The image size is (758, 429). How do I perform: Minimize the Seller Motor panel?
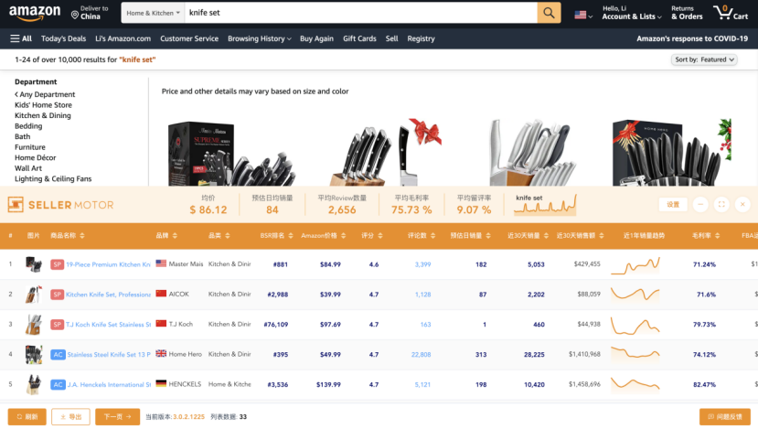click(700, 205)
